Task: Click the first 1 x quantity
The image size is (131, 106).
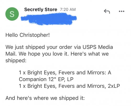Action: (22, 73)
